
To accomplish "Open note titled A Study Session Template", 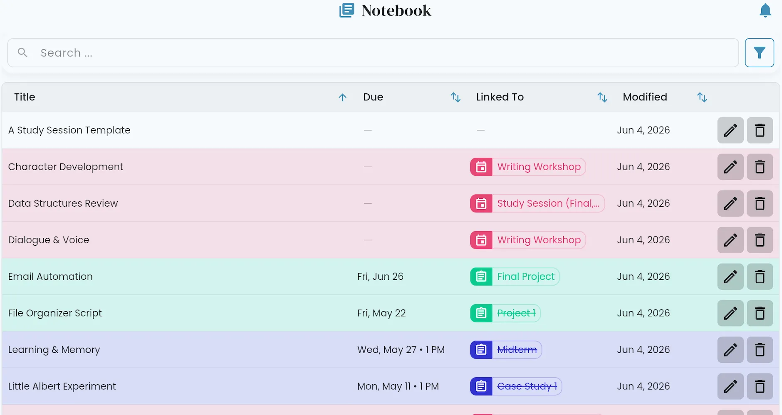I will pyautogui.click(x=69, y=130).
